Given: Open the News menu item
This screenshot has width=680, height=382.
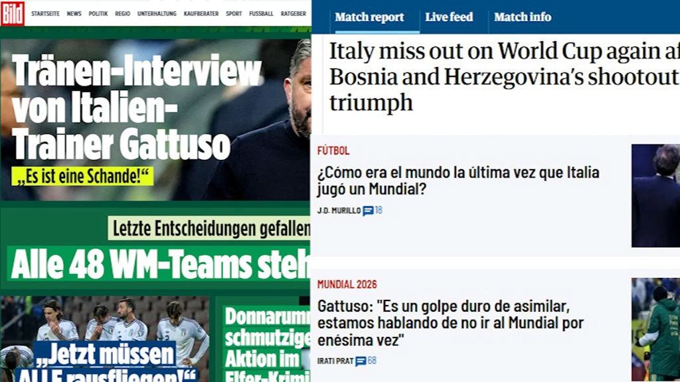Looking at the screenshot, I should pyautogui.click(x=74, y=14).
